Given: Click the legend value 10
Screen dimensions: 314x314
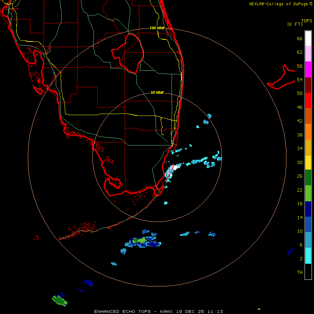Looking at the screenshot, I should [x=300, y=231].
